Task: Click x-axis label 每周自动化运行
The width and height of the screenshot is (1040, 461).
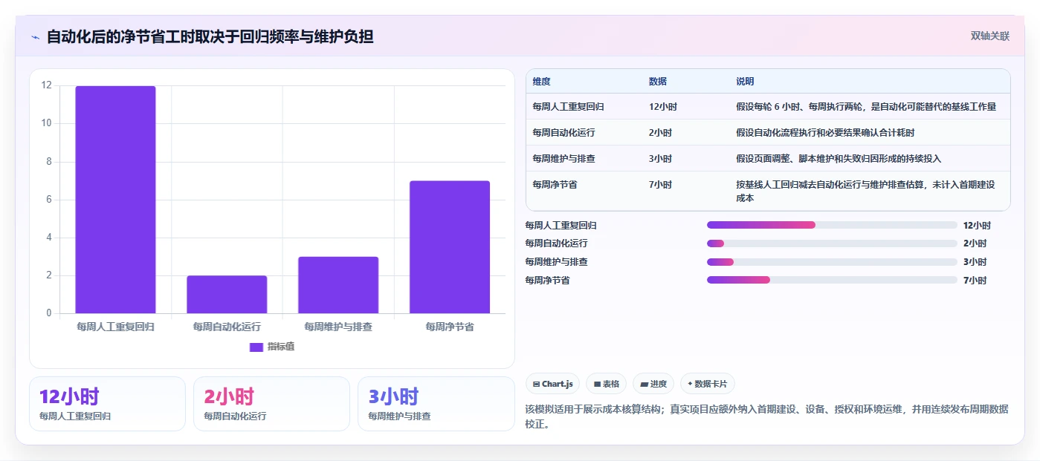Action: coord(227,327)
